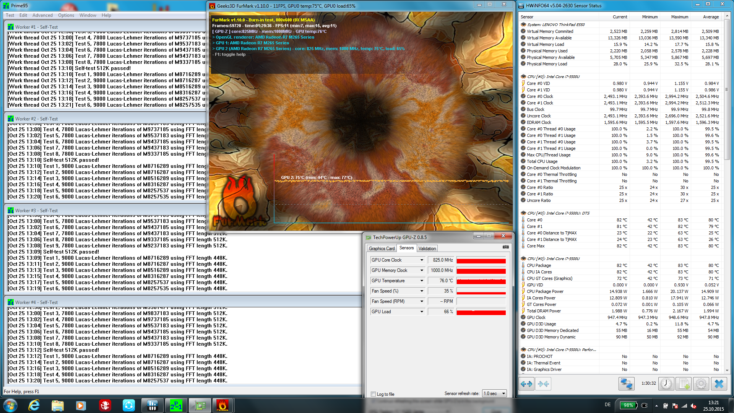Image resolution: width=734 pixels, height=413 pixels.
Task: Open Prime95 Advanced menu
Action: pyautogui.click(x=42, y=15)
